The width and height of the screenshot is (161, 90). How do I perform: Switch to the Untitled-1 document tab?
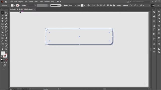pyautogui.click(x=21, y=9)
